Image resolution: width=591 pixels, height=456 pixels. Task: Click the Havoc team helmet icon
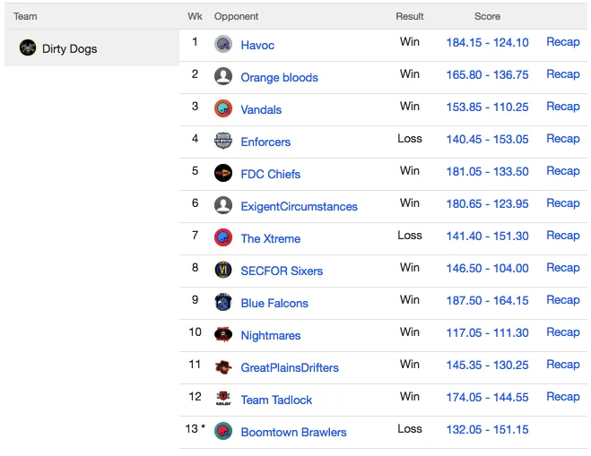pos(223,45)
